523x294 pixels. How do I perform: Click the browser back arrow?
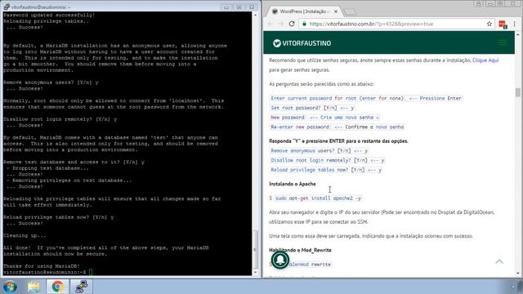[270, 24]
